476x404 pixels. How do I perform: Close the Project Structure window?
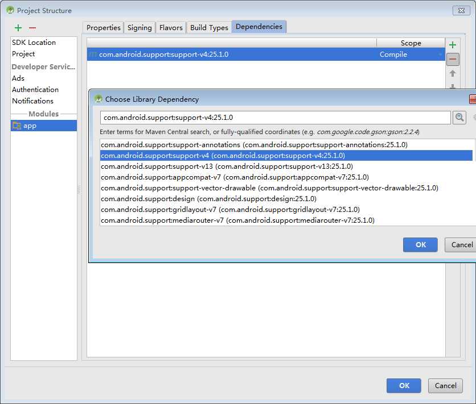tap(461, 10)
